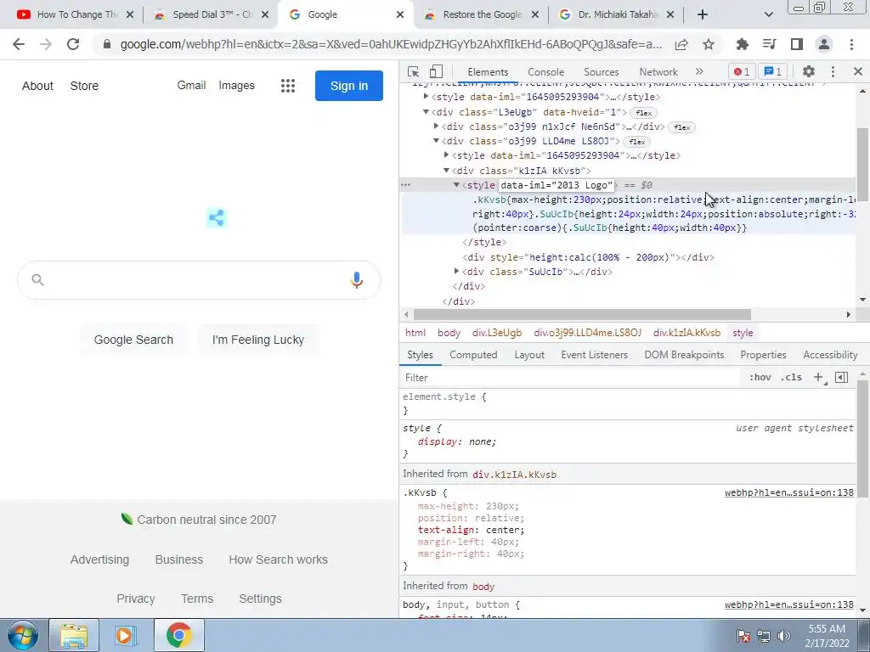Click the blue issues count badge
Screen dimensions: 870x652
click(x=773, y=71)
